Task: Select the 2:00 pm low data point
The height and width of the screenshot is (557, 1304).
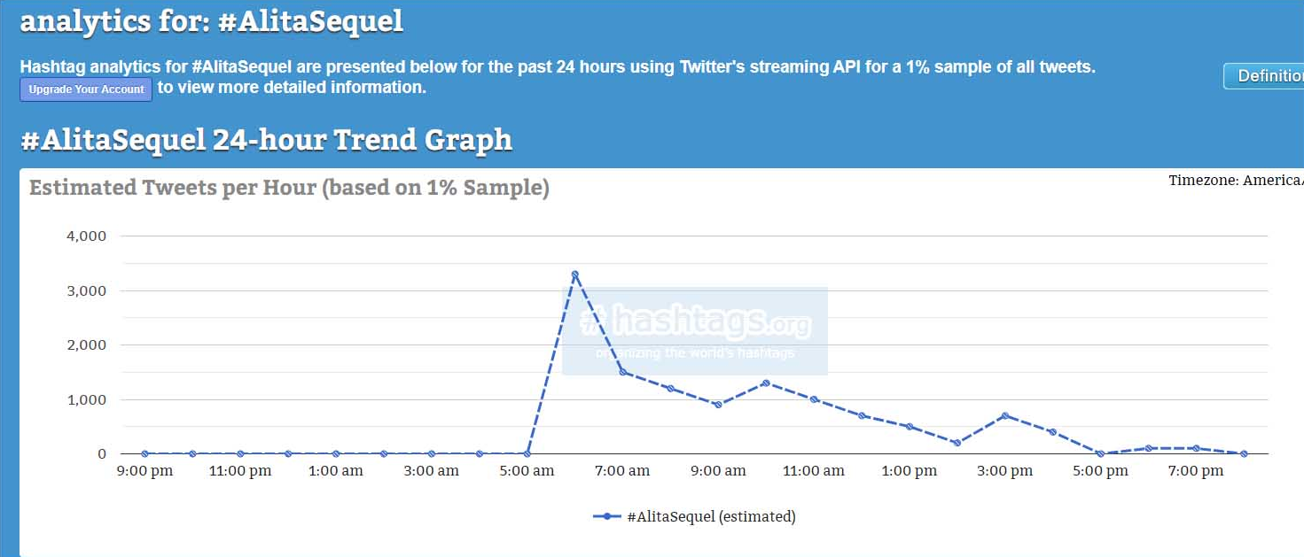Action: pos(957,443)
